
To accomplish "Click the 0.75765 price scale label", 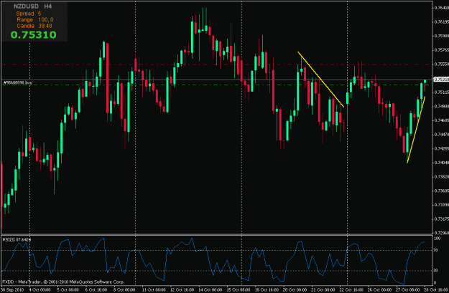I will click(441, 50).
